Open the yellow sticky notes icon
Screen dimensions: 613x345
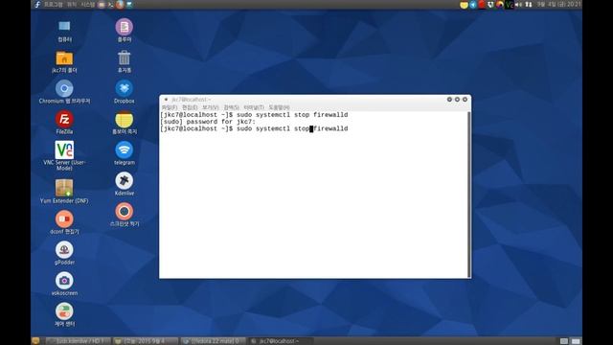(124, 119)
